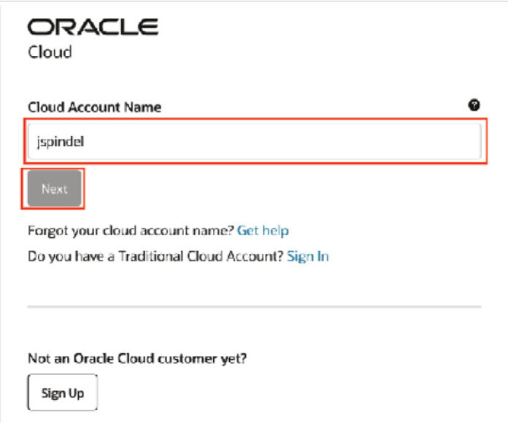Image resolution: width=508 pixels, height=424 pixels.
Task: Click the letter O of the Oracle logo
Action: [40, 27]
